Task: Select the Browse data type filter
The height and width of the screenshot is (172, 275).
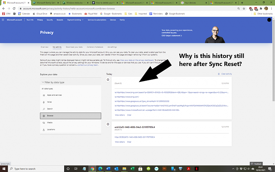Action: click(x=70, y=116)
